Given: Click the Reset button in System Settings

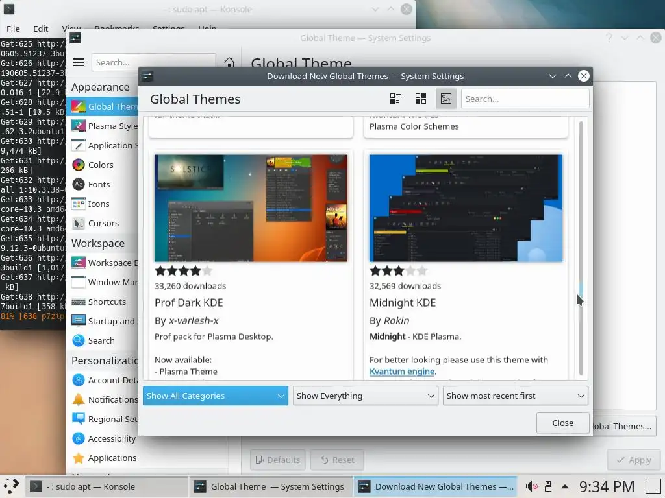Looking at the screenshot, I should click(x=338, y=460).
